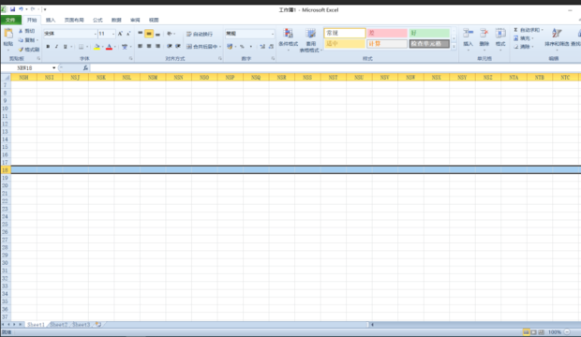This screenshot has height=337, width=581.
Task: Open the File (文件) tab
Action: click(x=10, y=20)
